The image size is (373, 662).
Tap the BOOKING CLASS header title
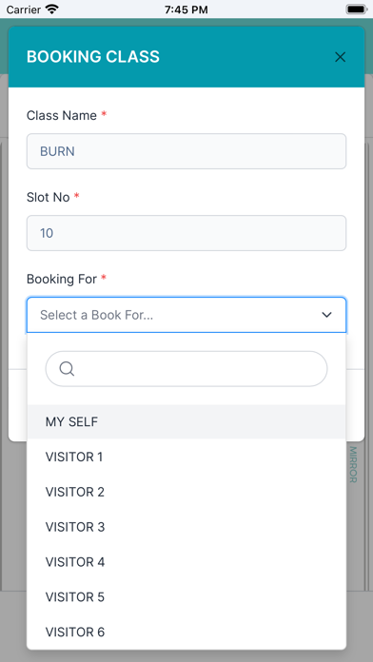[x=93, y=57]
